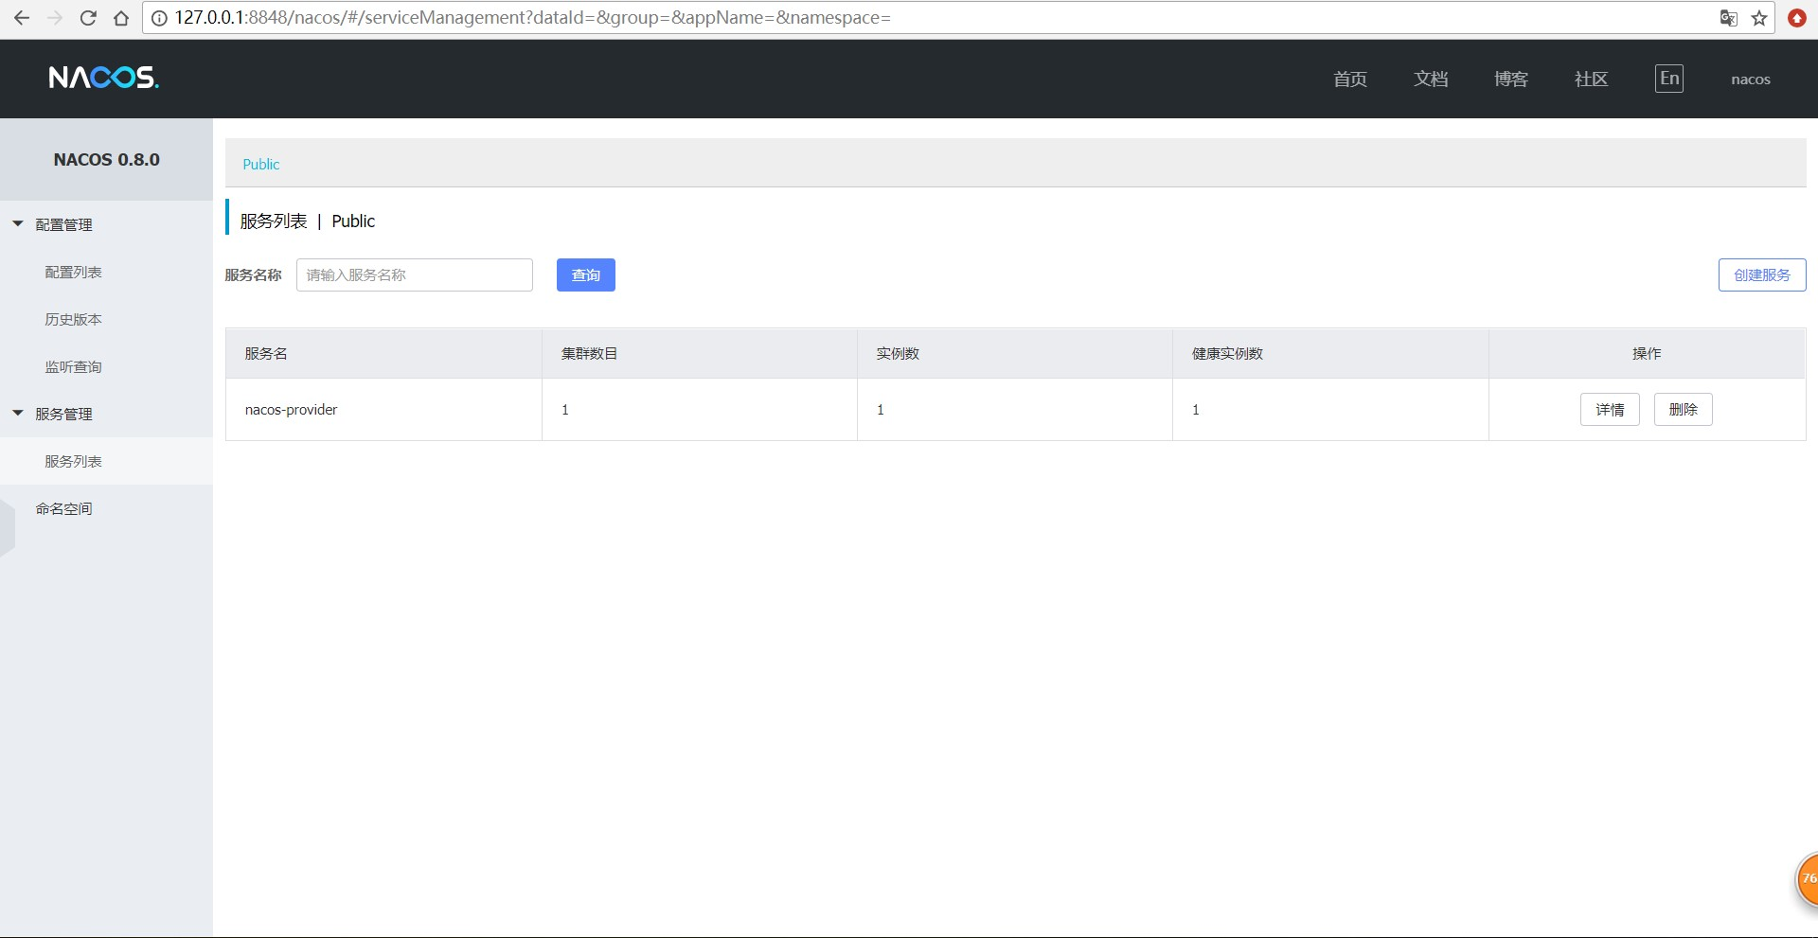Click the translate page icon
The height and width of the screenshot is (938, 1818).
coord(1728,18)
